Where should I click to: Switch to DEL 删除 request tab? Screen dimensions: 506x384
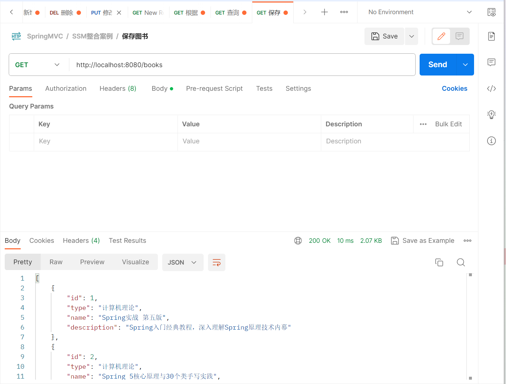tap(65, 13)
